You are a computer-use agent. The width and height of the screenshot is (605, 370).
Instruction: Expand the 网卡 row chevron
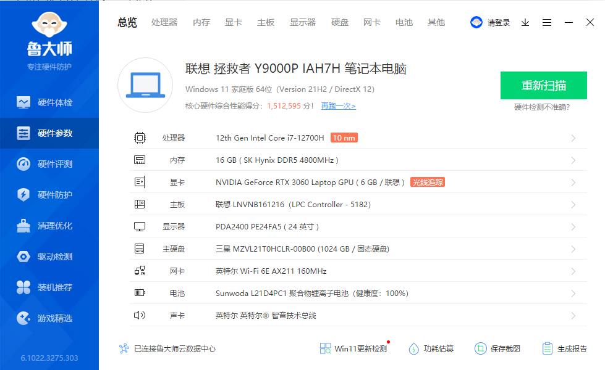pos(573,271)
